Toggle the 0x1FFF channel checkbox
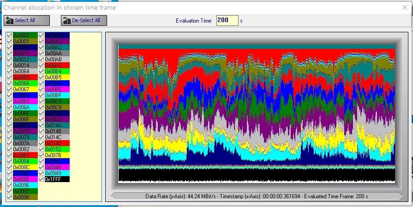The width and height of the screenshot is (413, 207). [x=42, y=179]
